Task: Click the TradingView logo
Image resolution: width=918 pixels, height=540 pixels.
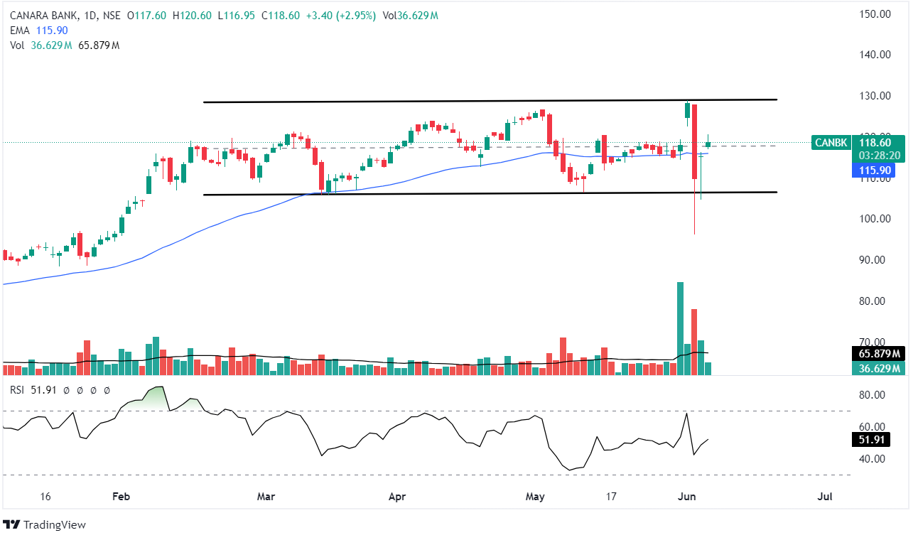Action: coord(44,524)
